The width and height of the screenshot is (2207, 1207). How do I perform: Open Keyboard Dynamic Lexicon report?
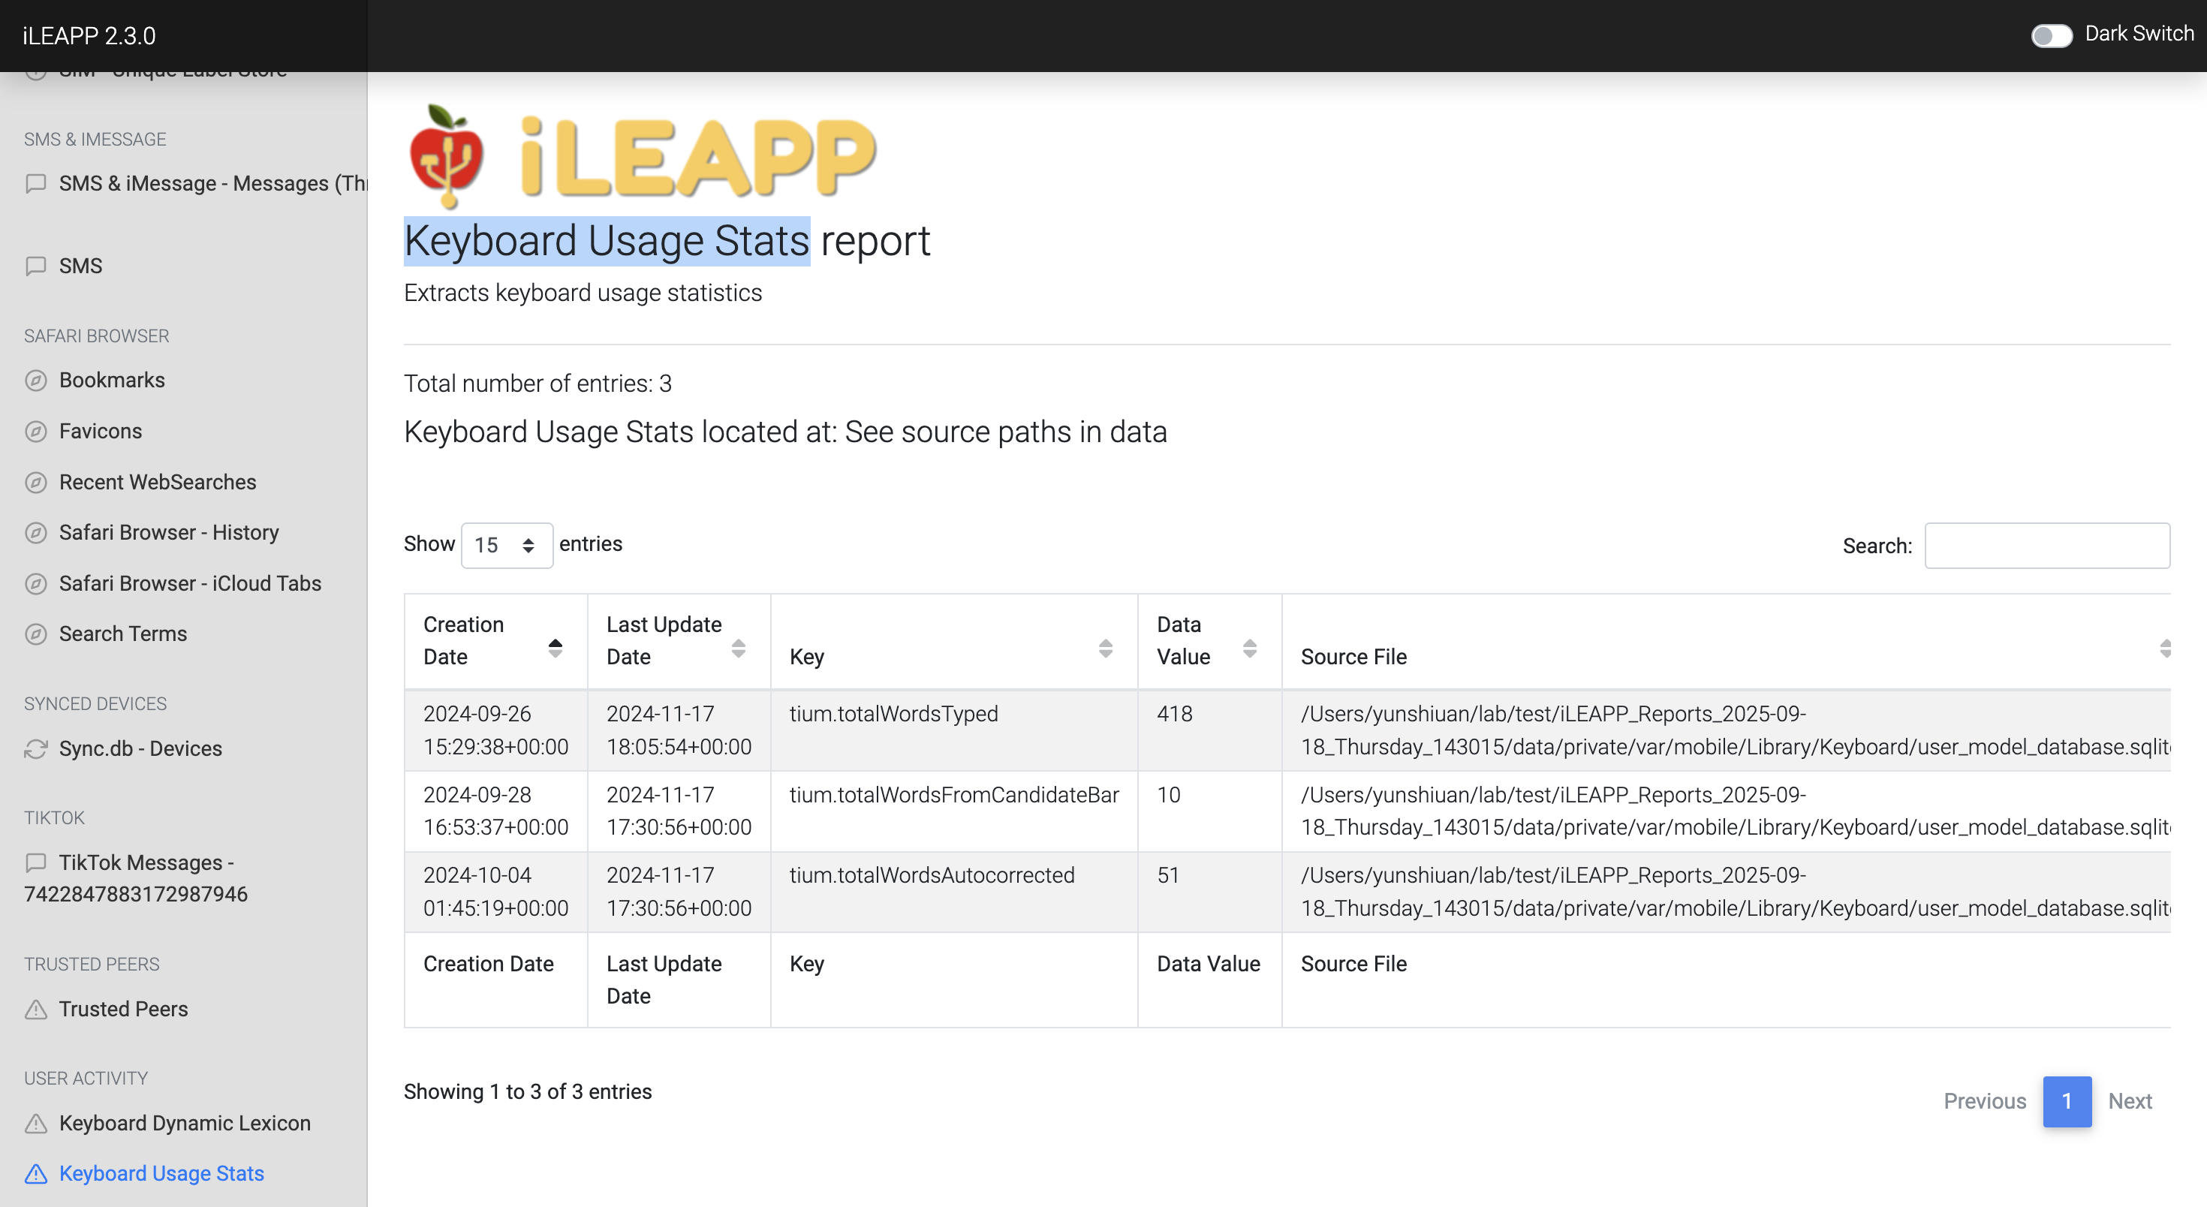point(185,1123)
